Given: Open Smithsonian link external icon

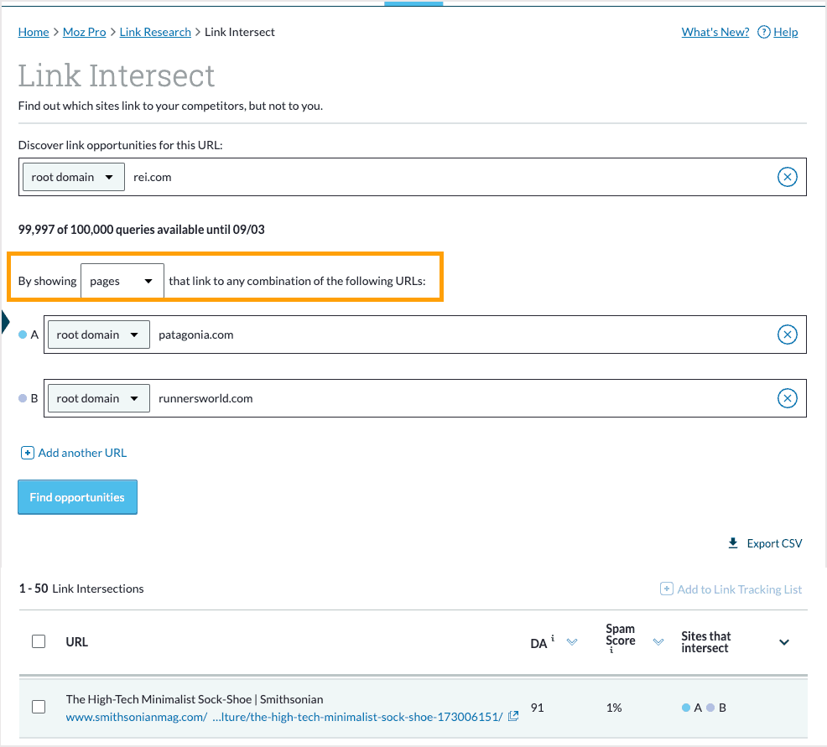Looking at the screenshot, I should pyautogui.click(x=513, y=716).
